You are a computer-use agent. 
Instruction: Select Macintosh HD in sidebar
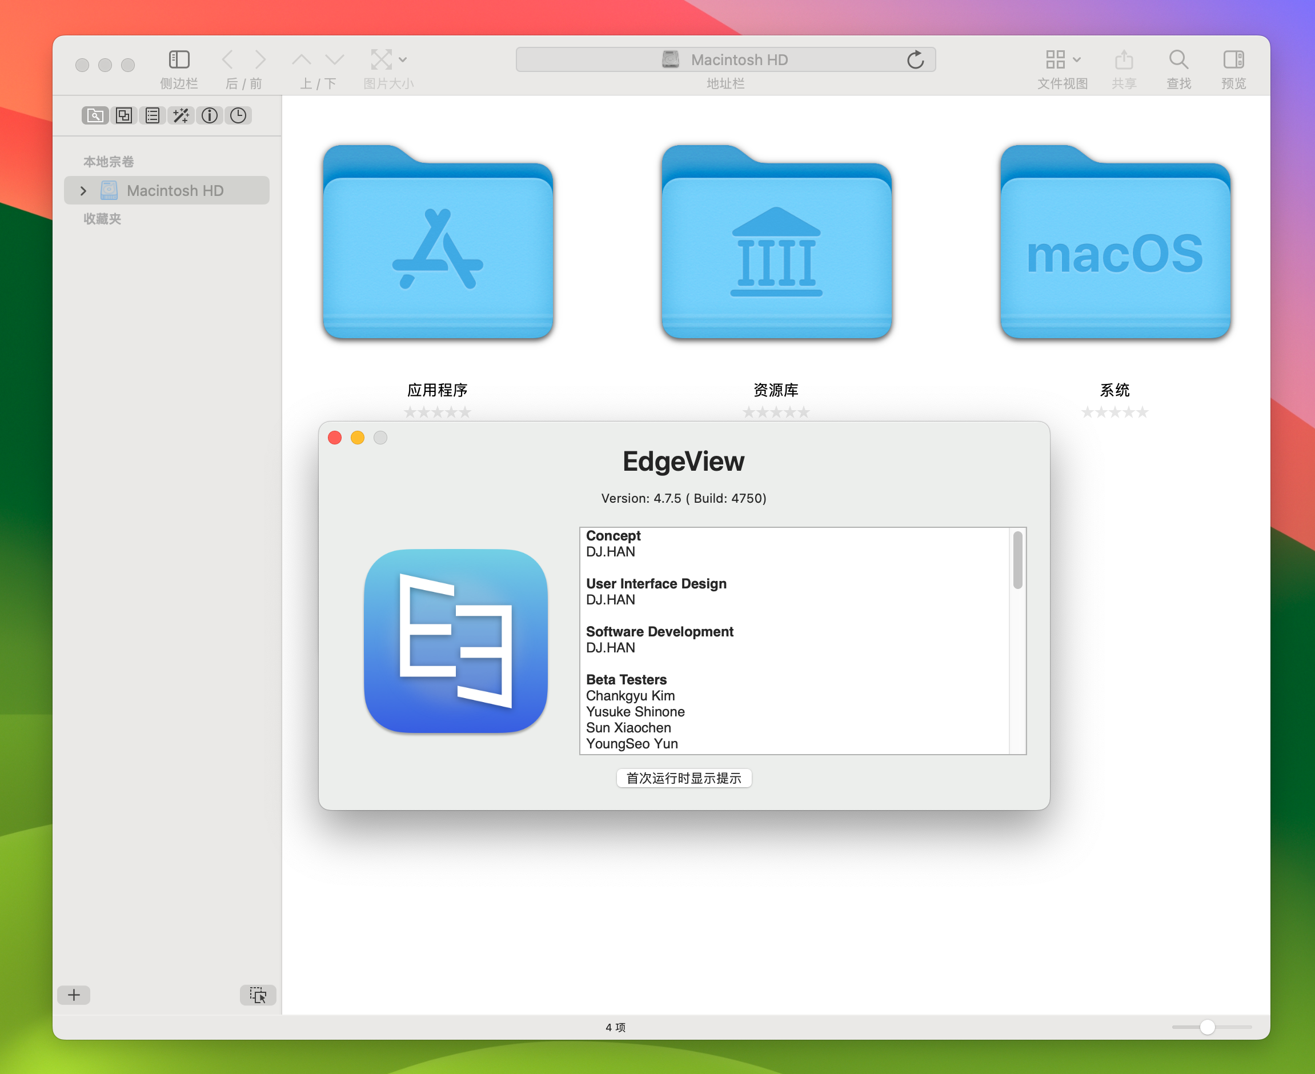coord(166,191)
